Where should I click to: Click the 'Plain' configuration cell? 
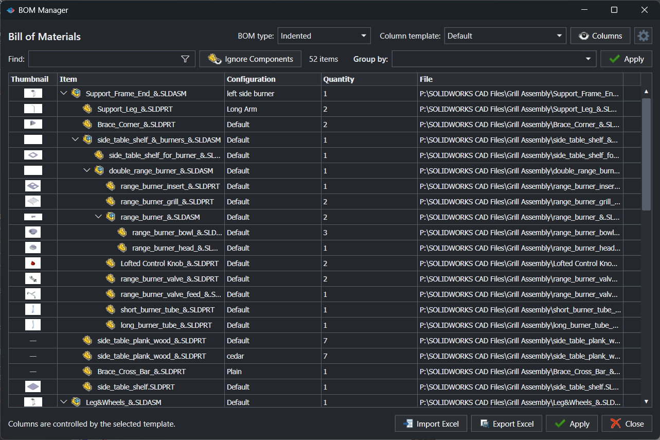[x=273, y=372]
